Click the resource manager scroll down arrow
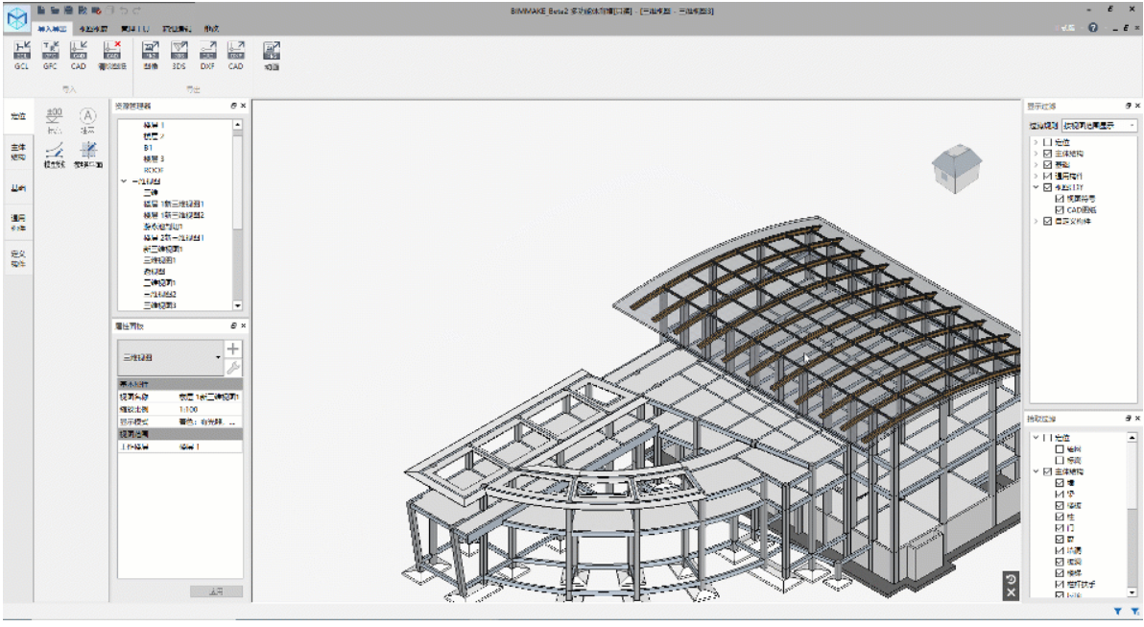 pyautogui.click(x=238, y=304)
